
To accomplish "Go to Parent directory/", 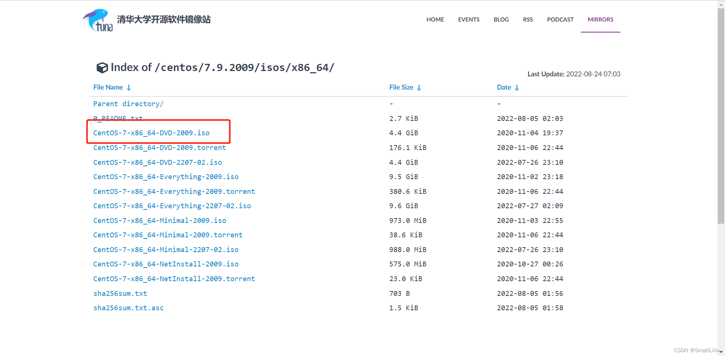I will [128, 104].
